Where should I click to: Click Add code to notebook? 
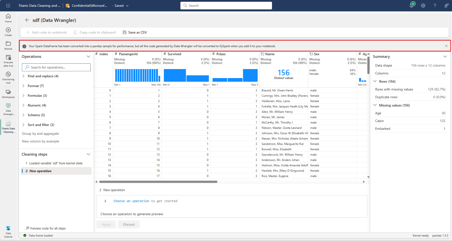pyautogui.click(x=46, y=32)
